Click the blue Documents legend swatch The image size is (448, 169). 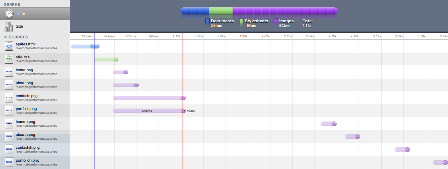[207, 21]
